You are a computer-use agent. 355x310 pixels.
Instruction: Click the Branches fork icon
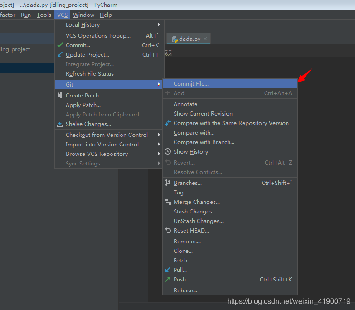168,183
